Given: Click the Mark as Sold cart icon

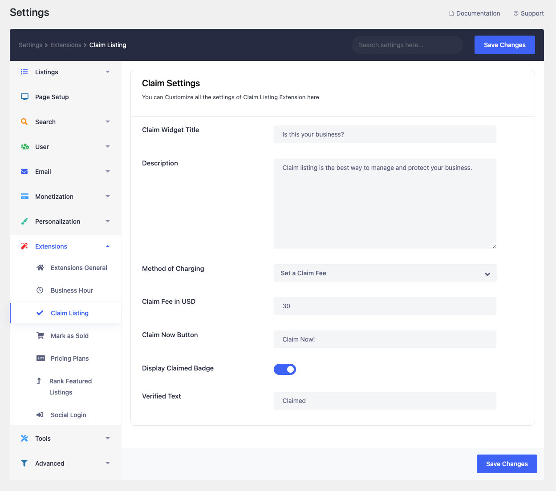Looking at the screenshot, I should (x=40, y=335).
